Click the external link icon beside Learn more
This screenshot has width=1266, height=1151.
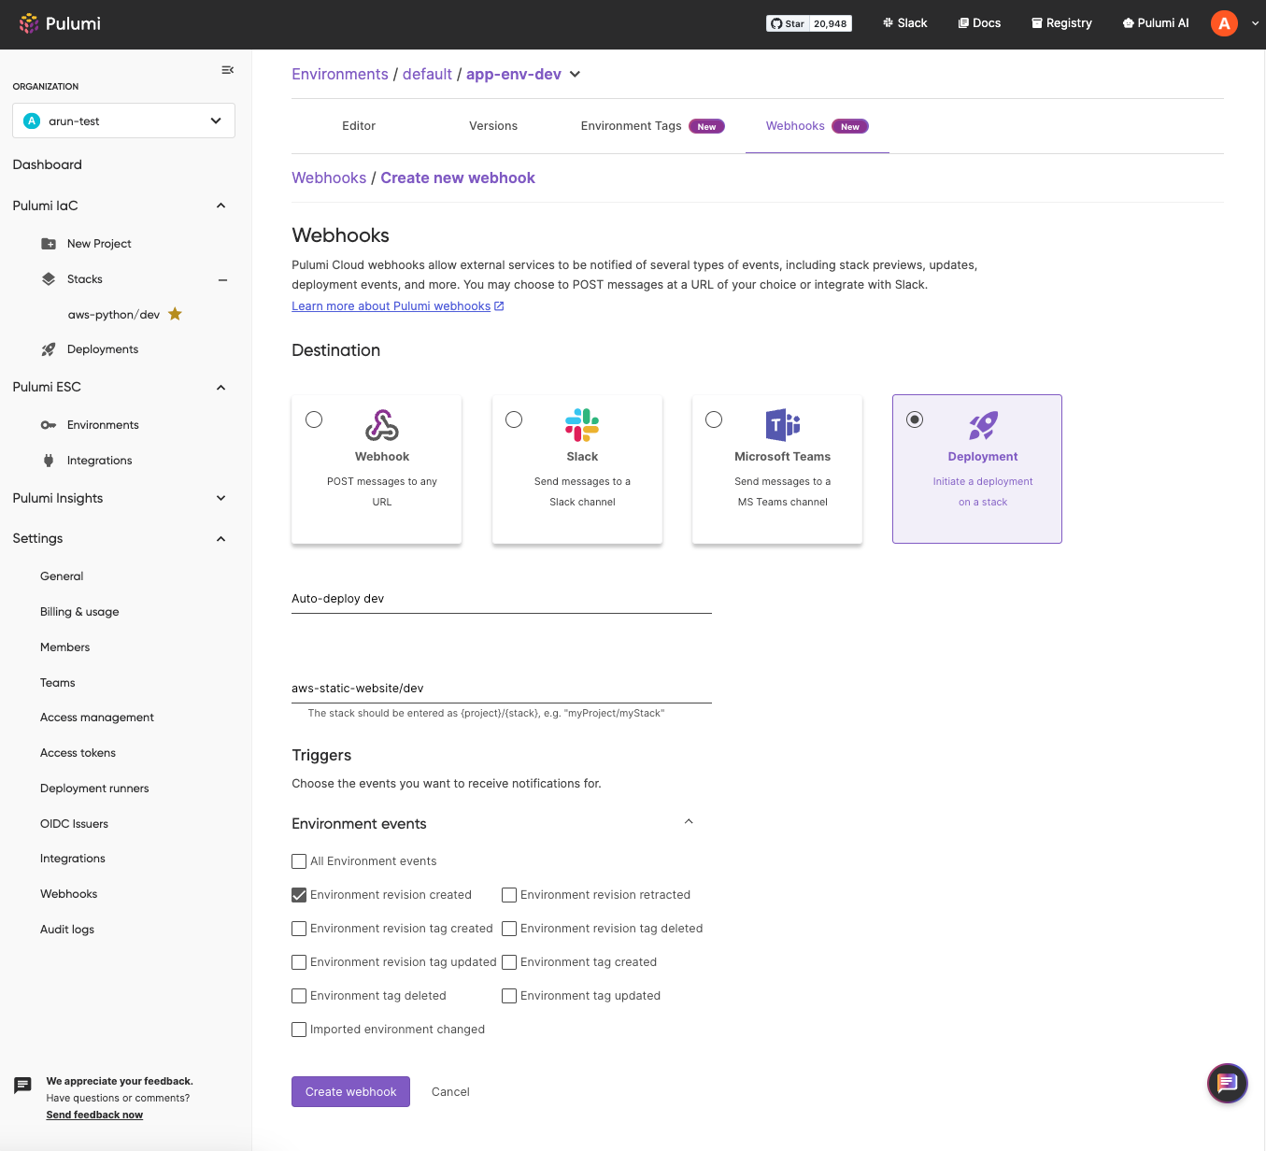click(x=499, y=306)
